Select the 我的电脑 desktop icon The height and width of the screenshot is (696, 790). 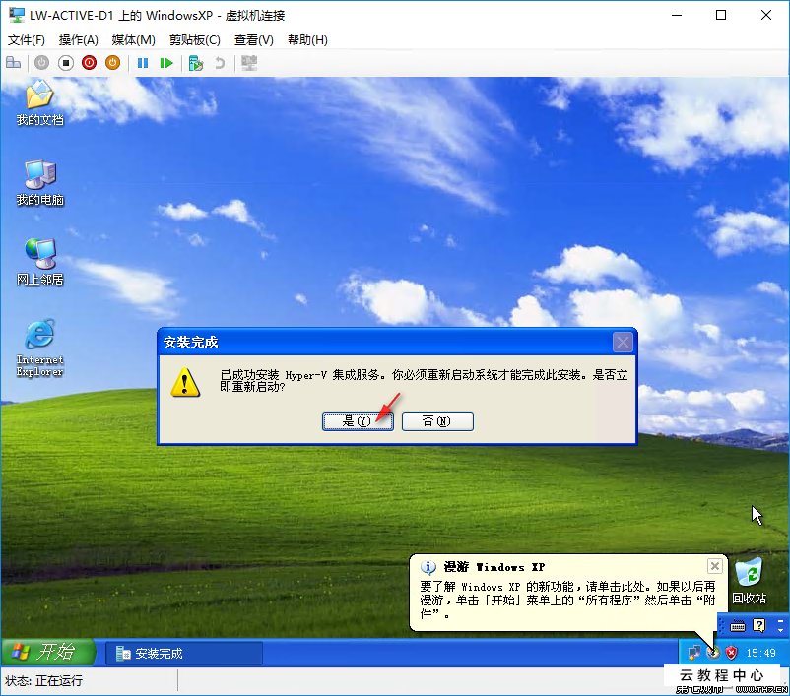click(x=39, y=183)
